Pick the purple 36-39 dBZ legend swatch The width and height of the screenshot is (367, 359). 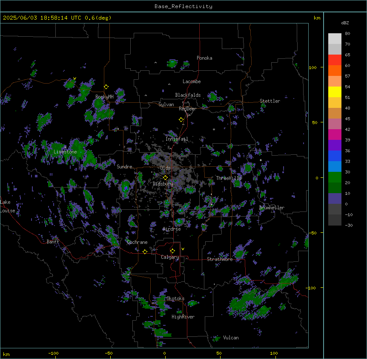pyautogui.click(x=335, y=145)
